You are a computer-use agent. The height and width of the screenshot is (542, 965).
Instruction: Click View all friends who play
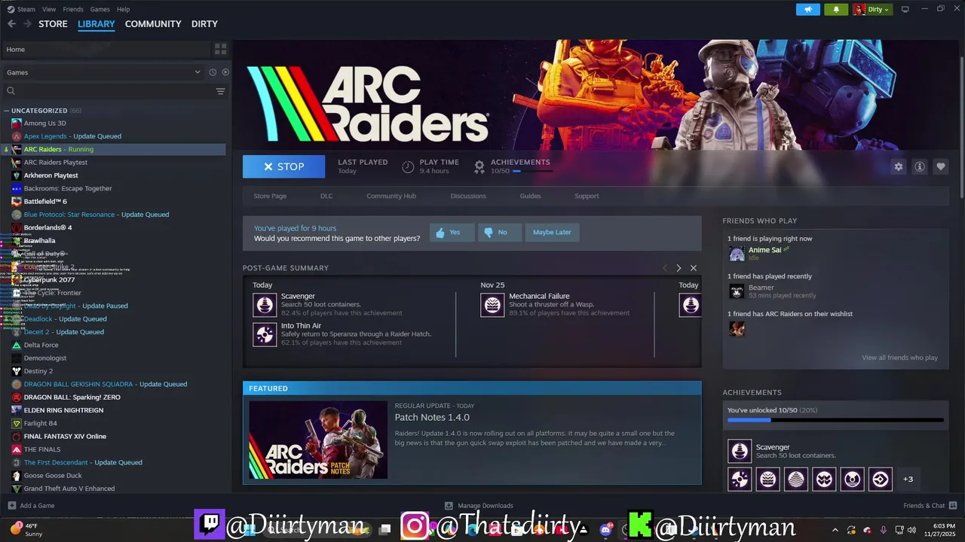(899, 358)
